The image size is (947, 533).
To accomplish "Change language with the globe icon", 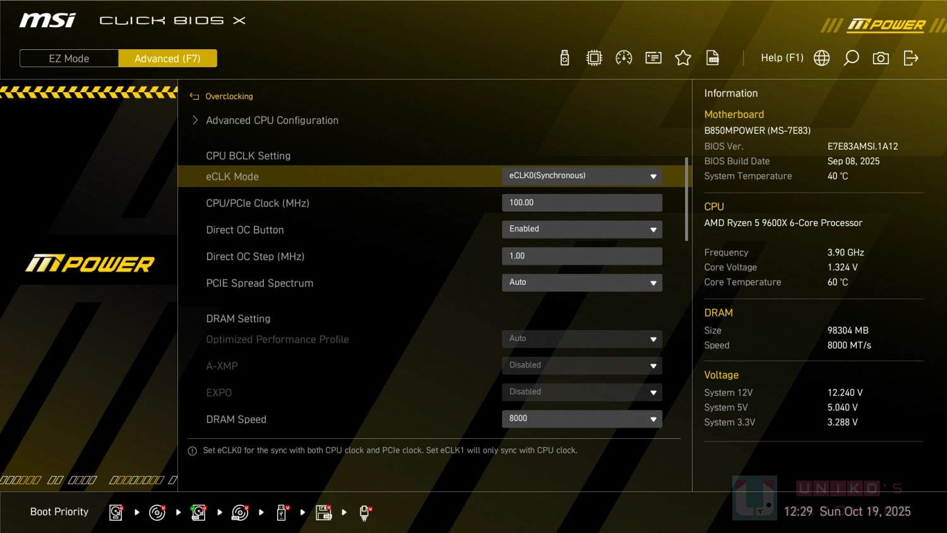I will (x=821, y=58).
